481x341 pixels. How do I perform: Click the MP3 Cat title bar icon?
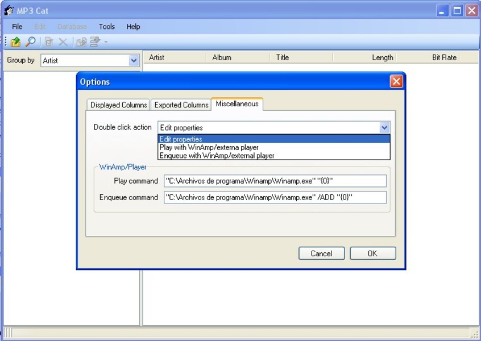pyautogui.click(x=9, y=10)
